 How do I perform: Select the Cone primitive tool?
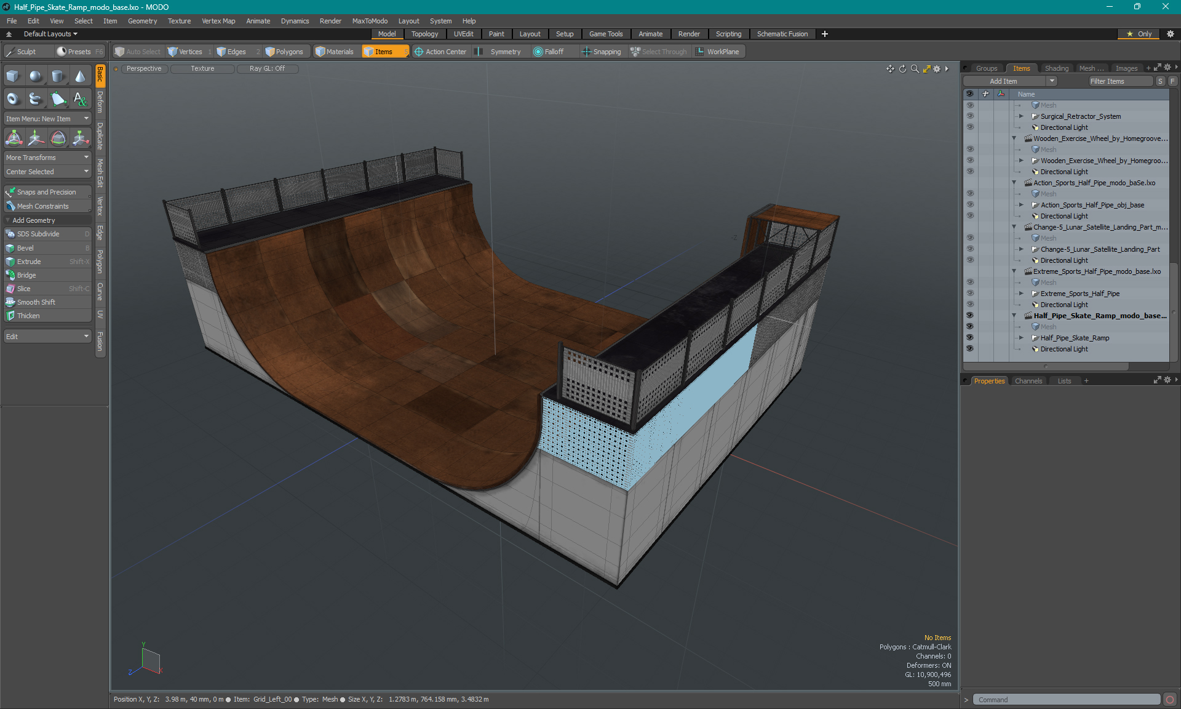(x=80, y=76)
